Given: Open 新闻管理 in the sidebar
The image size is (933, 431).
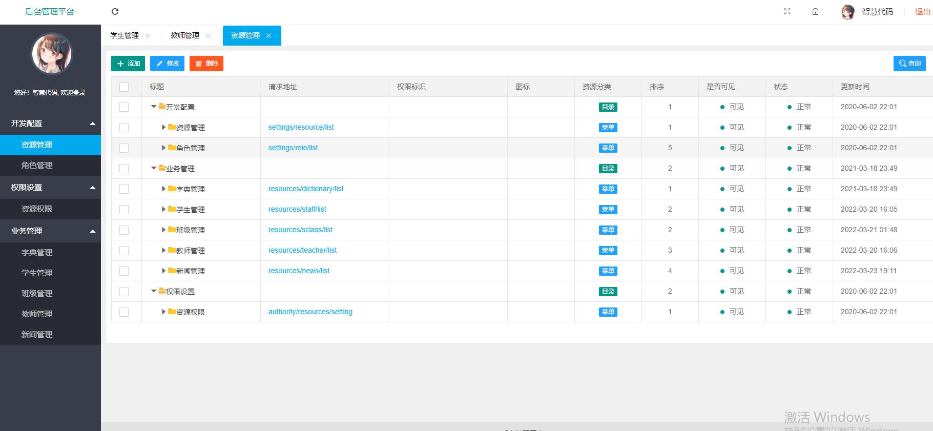Looking at the screenshot, I should [50, 335].
